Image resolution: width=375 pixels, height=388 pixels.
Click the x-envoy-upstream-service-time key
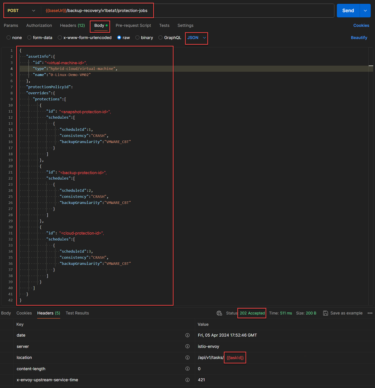pos(47,380)
